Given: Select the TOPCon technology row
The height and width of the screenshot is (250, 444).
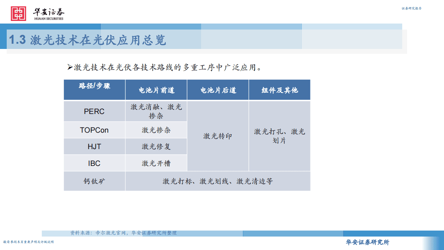Looking at the screenshot, I should (x=94, y=130).
